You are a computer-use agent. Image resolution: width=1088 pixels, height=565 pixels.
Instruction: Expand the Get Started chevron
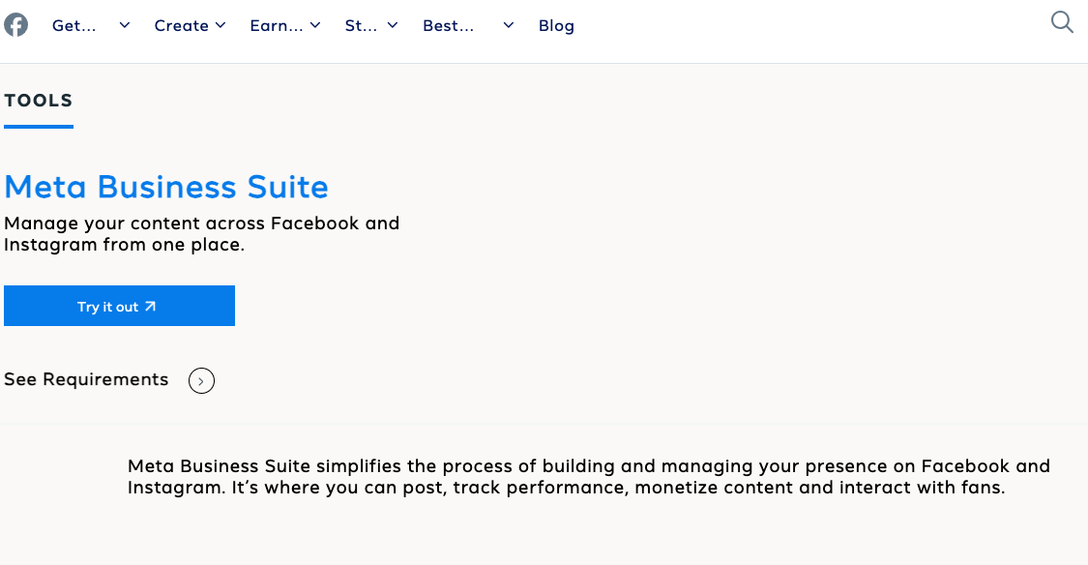124,25
